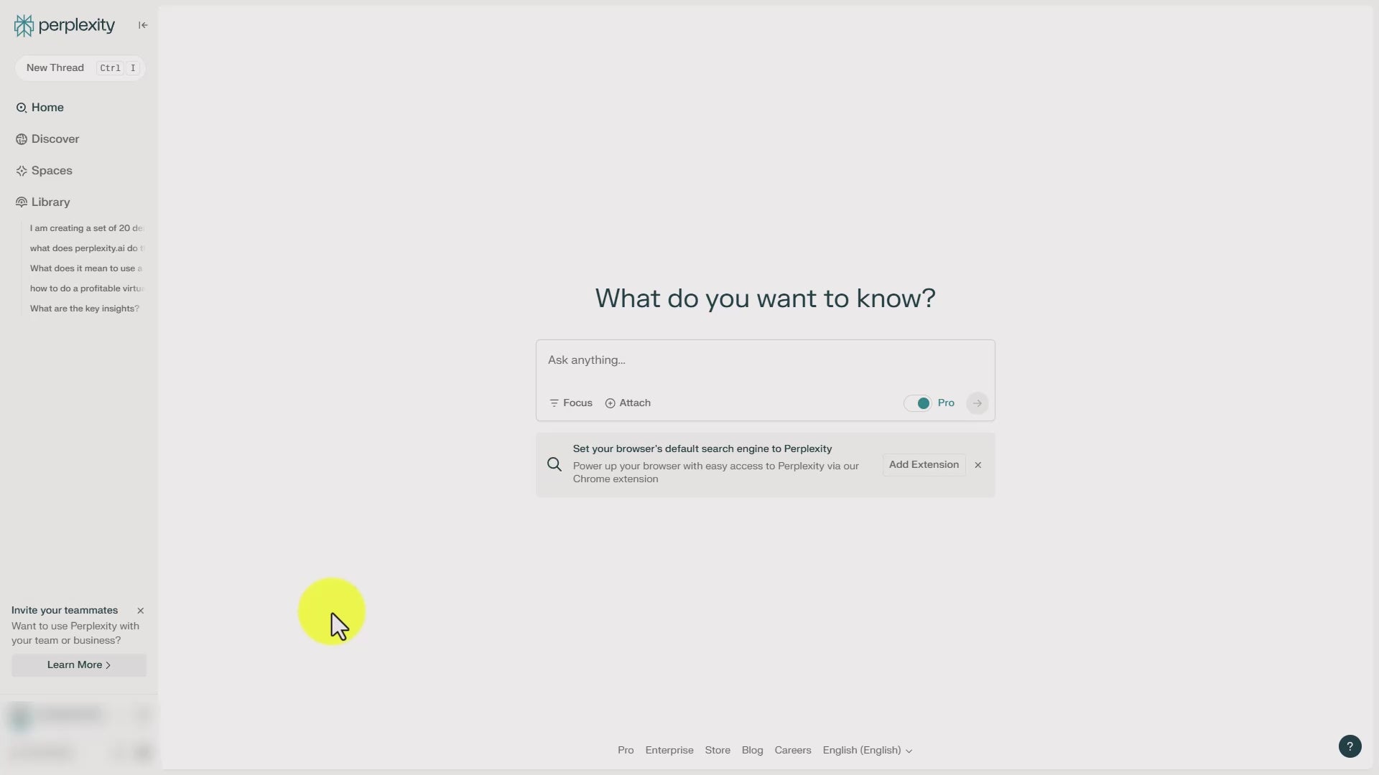Click the 'Invite your teammates' title
The height and width of the screenshot is (775, 1379).
click(x=65, y=611)
